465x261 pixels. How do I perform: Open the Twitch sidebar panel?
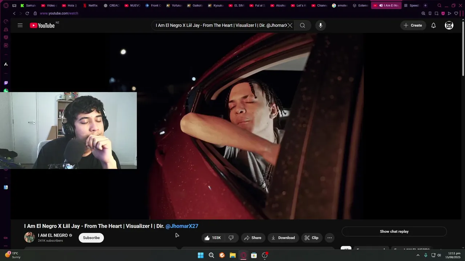point(6,83)
